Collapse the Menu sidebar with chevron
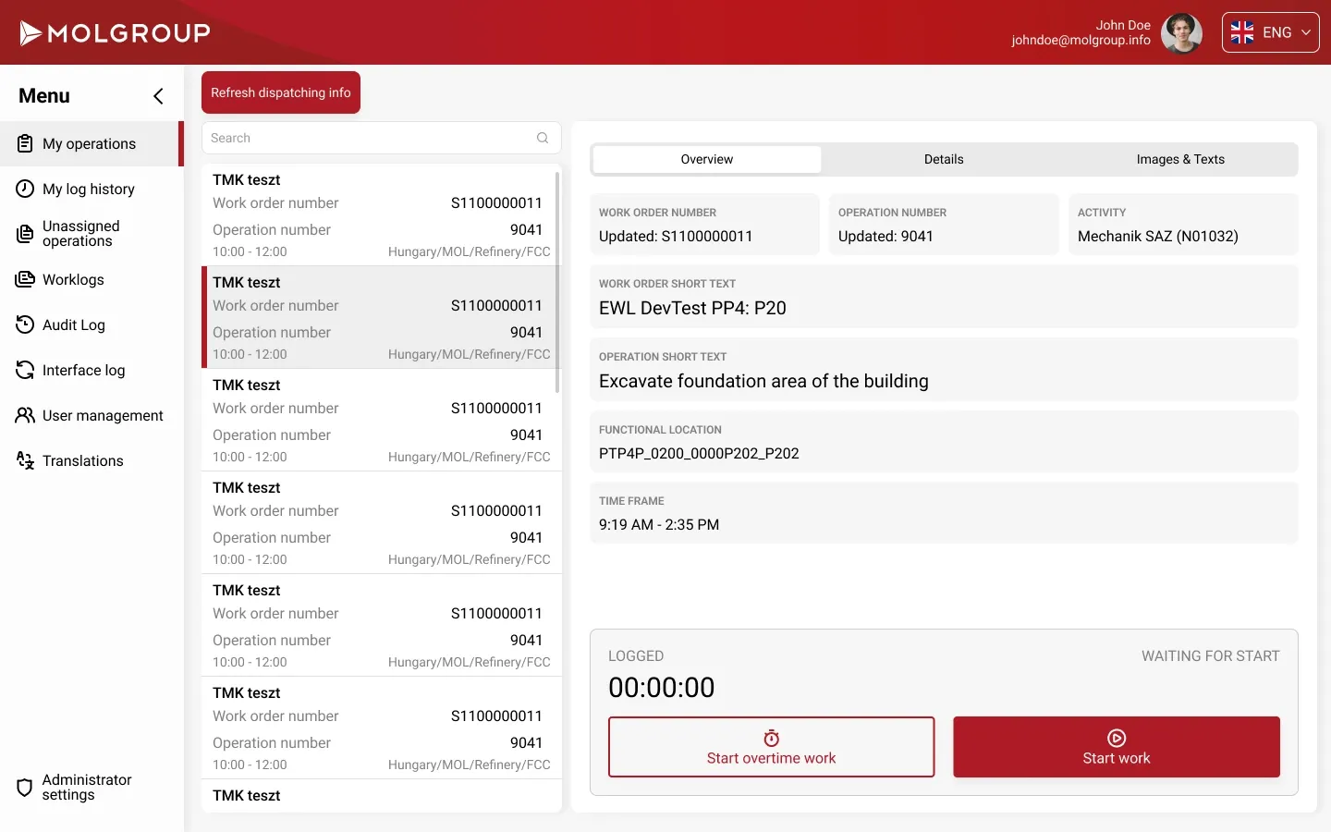The width and height of the screenshot is (1331, 832). (158, 96)
